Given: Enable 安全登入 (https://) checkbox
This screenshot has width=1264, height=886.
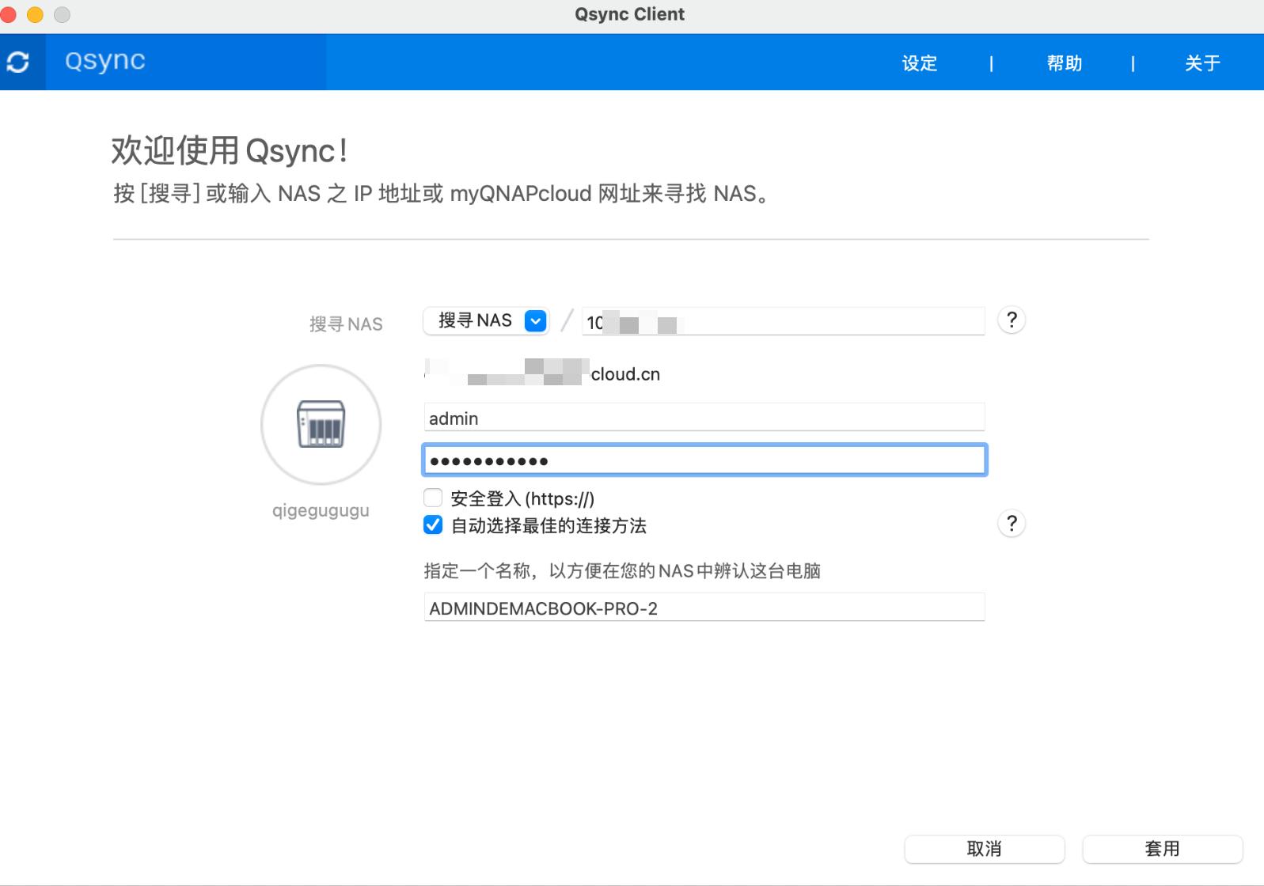Looking at the screenshot, I should click(x=433, y=498).
